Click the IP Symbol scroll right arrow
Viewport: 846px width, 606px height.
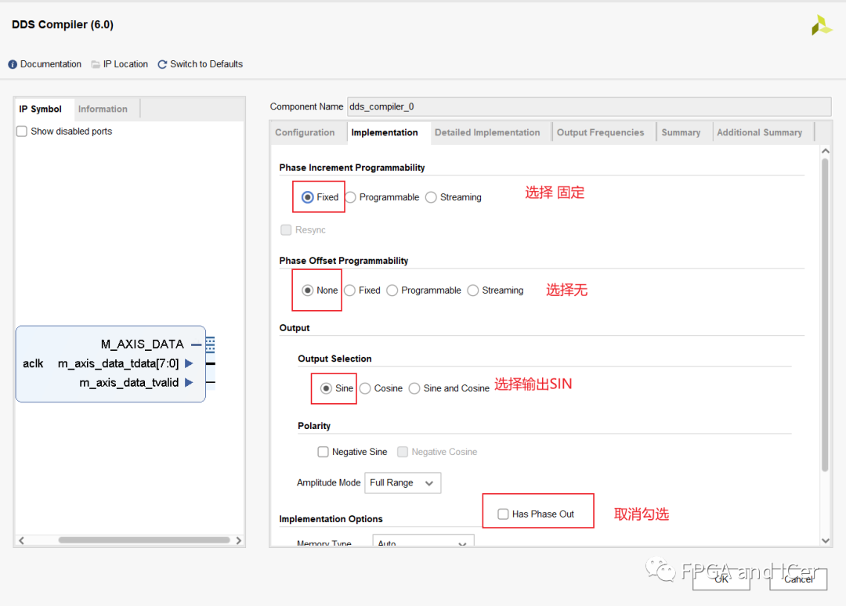point(239,540)
